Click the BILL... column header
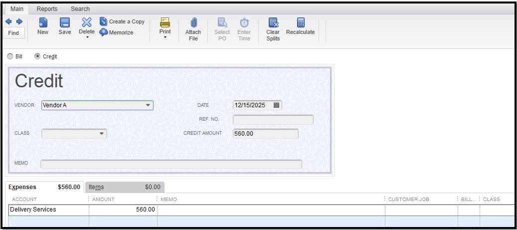The width and height of the screenshot is (517, 230). click(469, 199)
